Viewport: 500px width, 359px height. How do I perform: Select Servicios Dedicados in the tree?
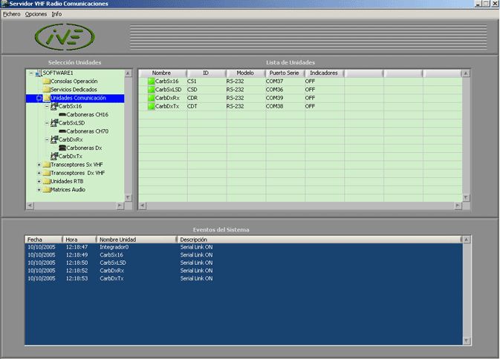(74, 90)
